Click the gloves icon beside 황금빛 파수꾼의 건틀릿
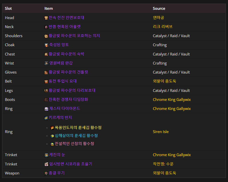Viewport: 228px width, 182px height. (46, 73)
